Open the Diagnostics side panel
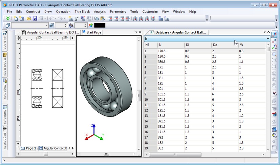Image resolution: width=280 pixels, height=165 pixels. coord(5,138)
